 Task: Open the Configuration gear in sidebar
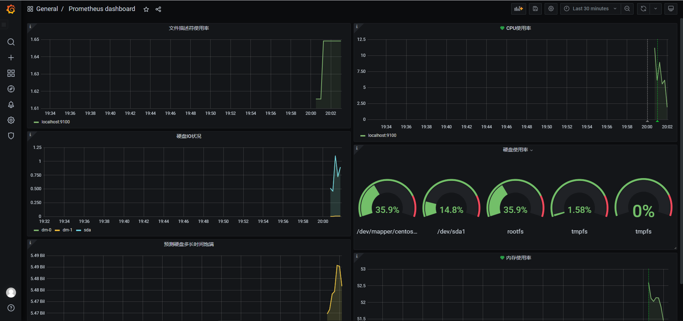[11, 120]
